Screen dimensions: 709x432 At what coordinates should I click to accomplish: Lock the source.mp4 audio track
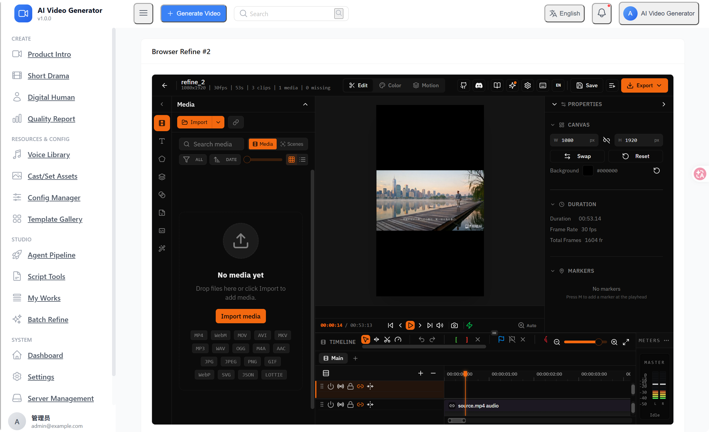pyautogui.click(x=350, y=405)
